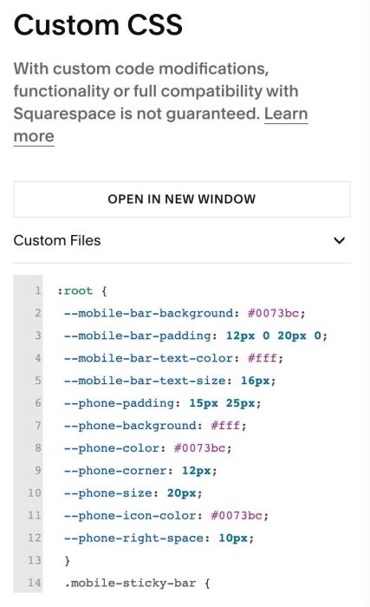Click the closing brace on line 13
Viewport: 370px width, 607px height.
point(68,560)
